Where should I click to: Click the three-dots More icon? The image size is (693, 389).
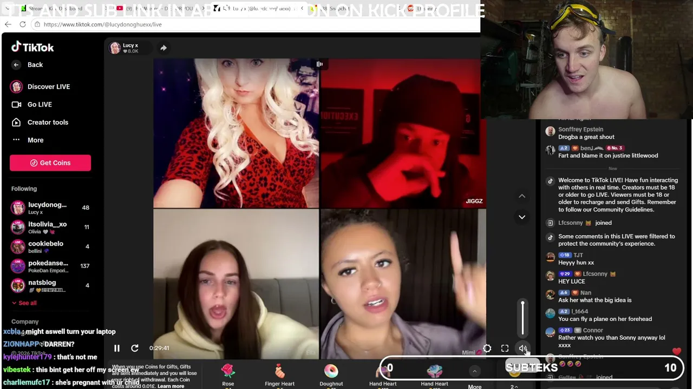tap(16, 140)
